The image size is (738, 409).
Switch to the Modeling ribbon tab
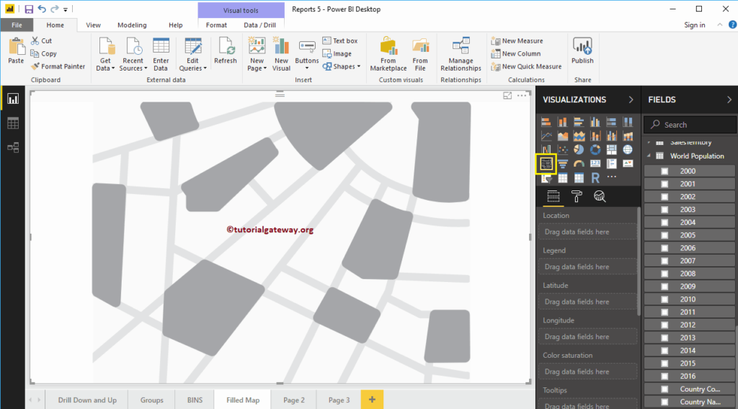132,25
